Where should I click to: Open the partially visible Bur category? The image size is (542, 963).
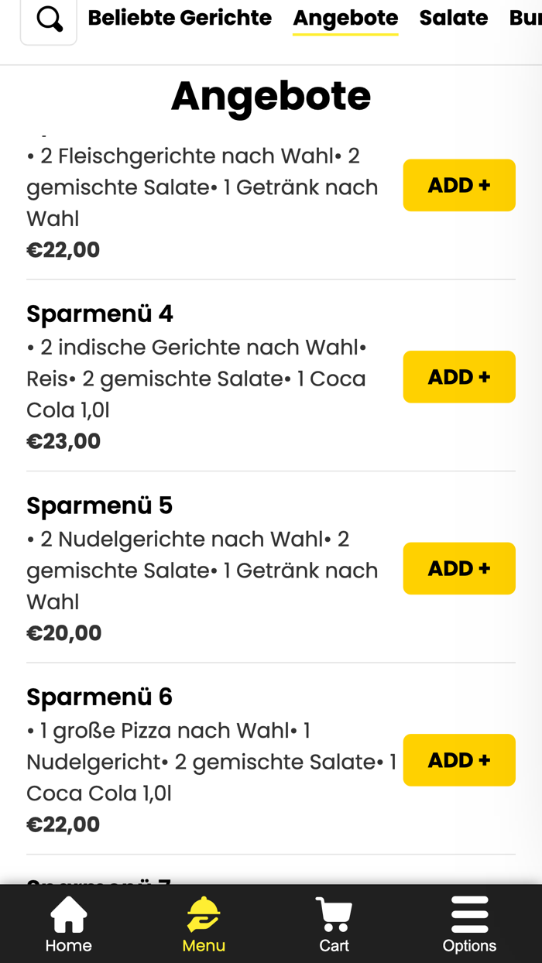(x=527, y=17)
